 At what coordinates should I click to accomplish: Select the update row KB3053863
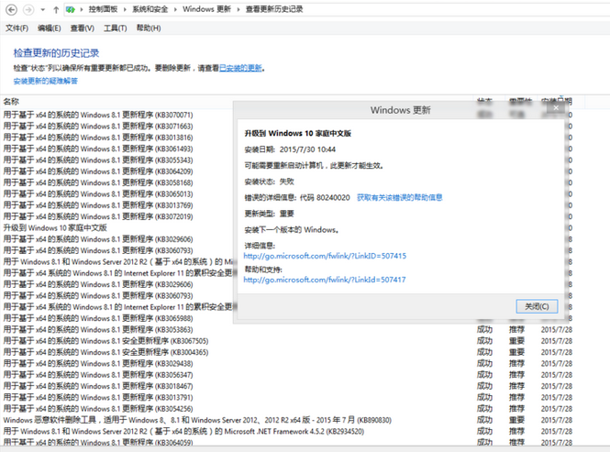(287, 329)
